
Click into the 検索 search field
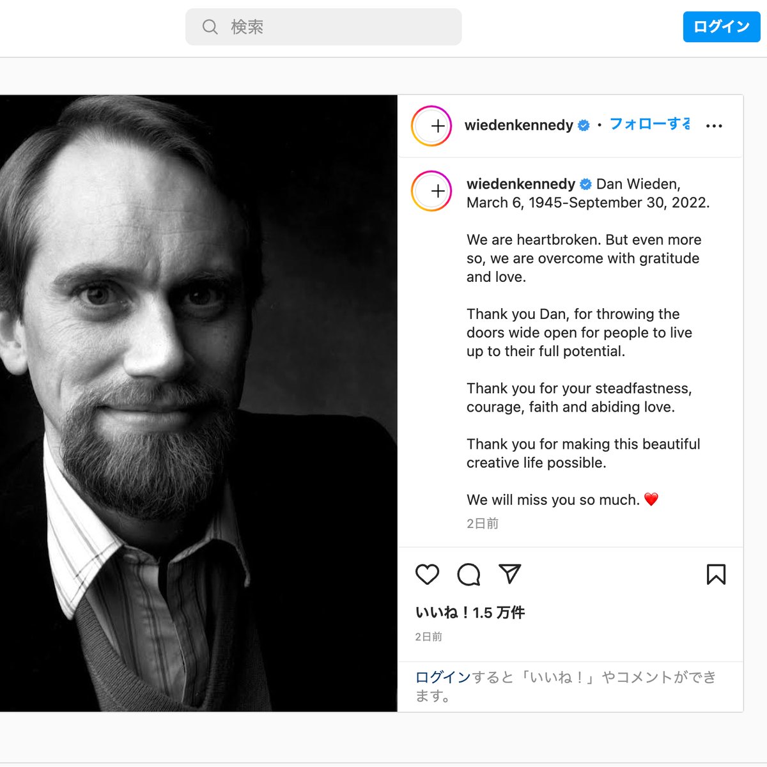pos(332,27)
